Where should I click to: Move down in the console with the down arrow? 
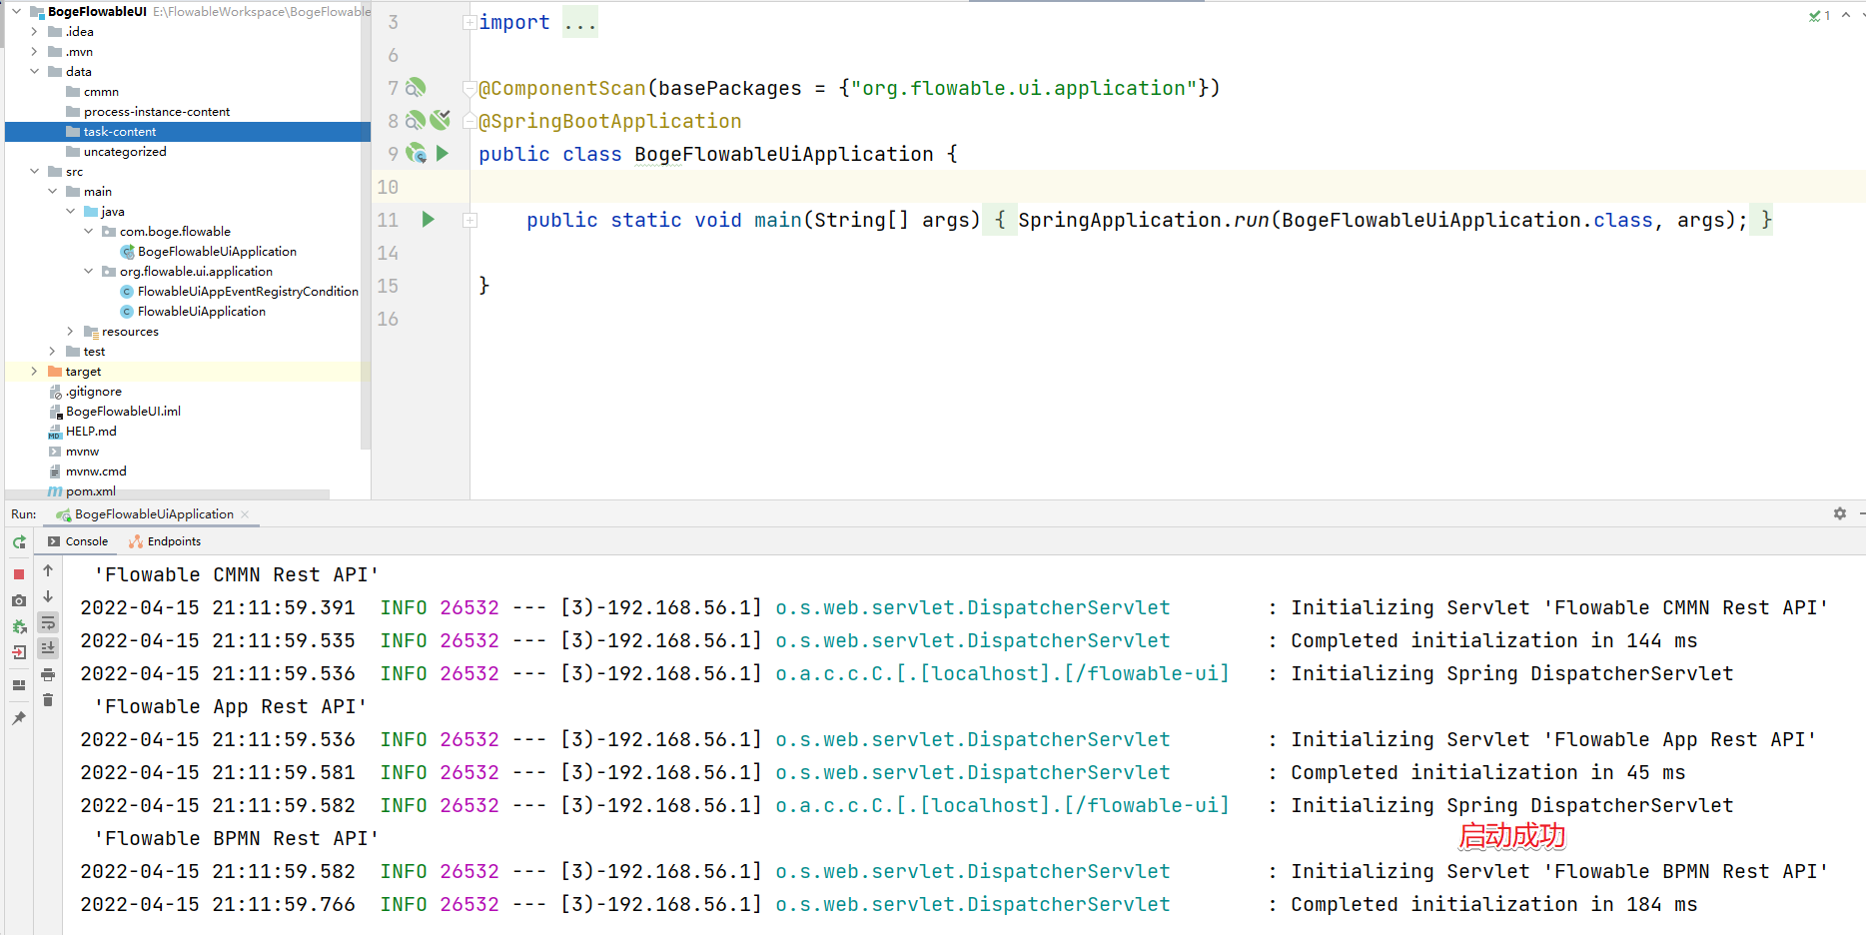click(48, 596)
